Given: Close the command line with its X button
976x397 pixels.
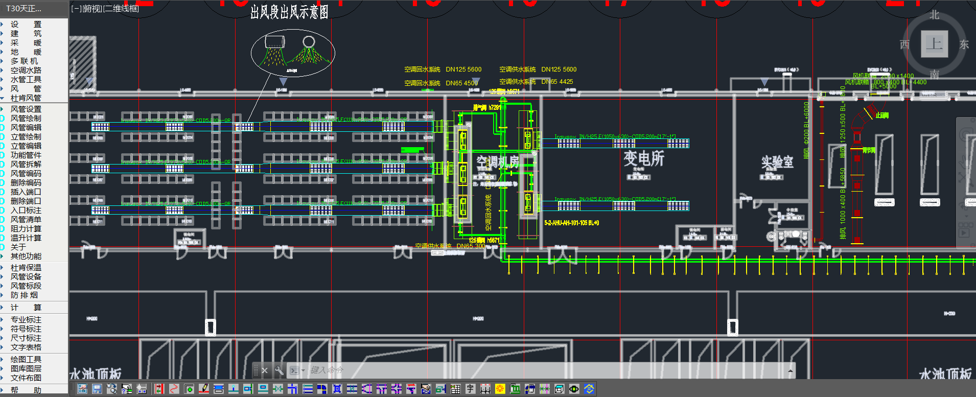Looking at the screenshot, I should (264, 370).
